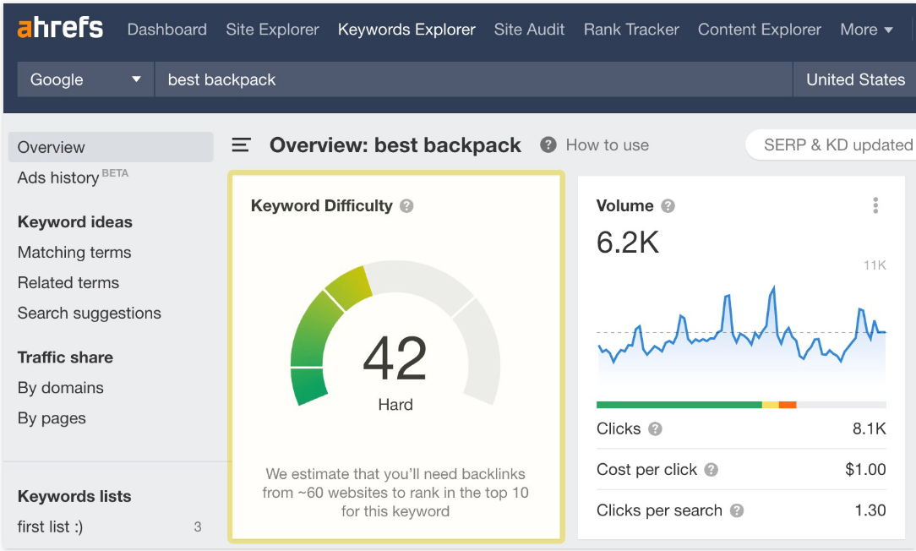Screen dimensions: 916x551
Task: Click the orange segment of clicks bar
Action: pyautogui.click(x=788, y=405)
